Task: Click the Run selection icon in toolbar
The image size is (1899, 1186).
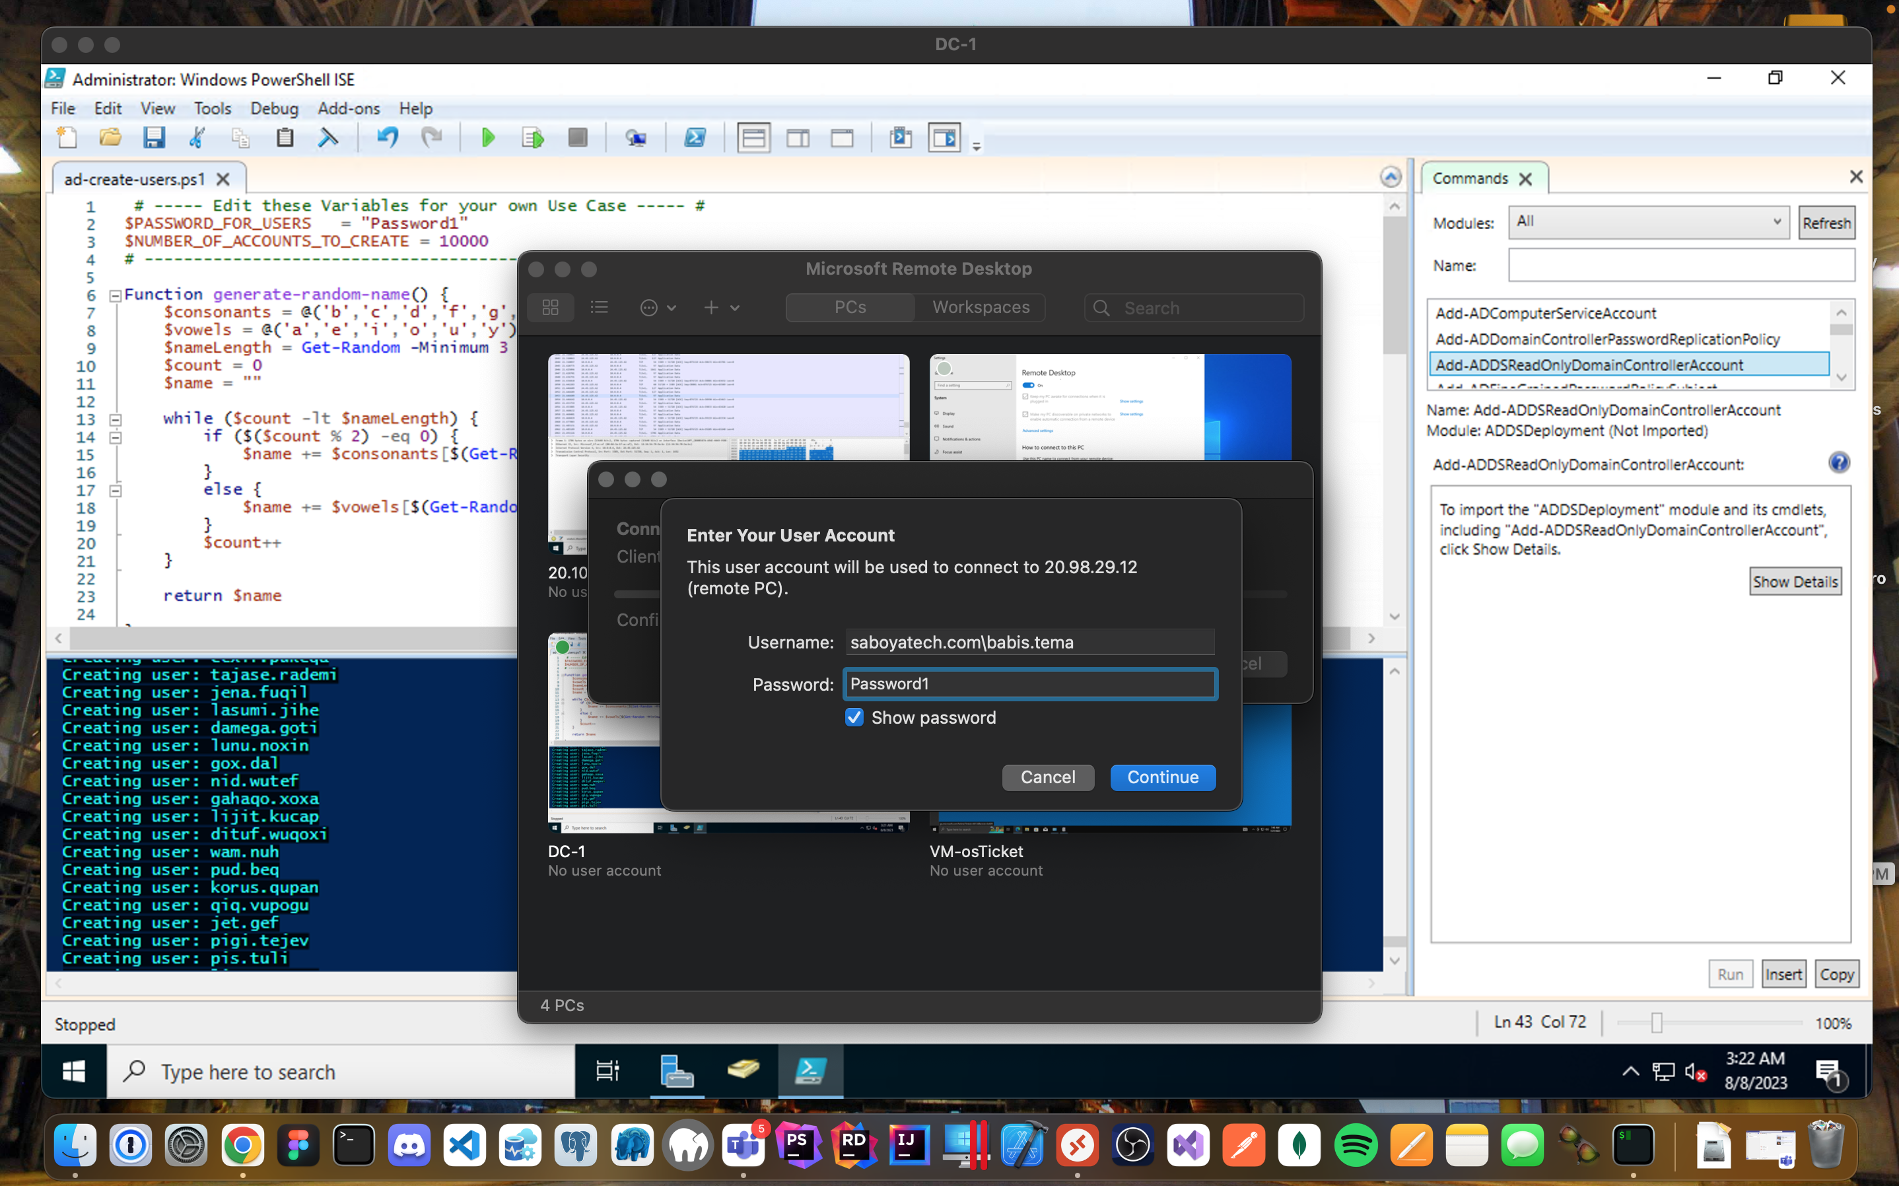Action: tap(533, 137)
